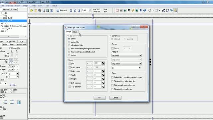Click the black flag toolbar icon
The height and width of the screenshot is (120, 213).
129,10
